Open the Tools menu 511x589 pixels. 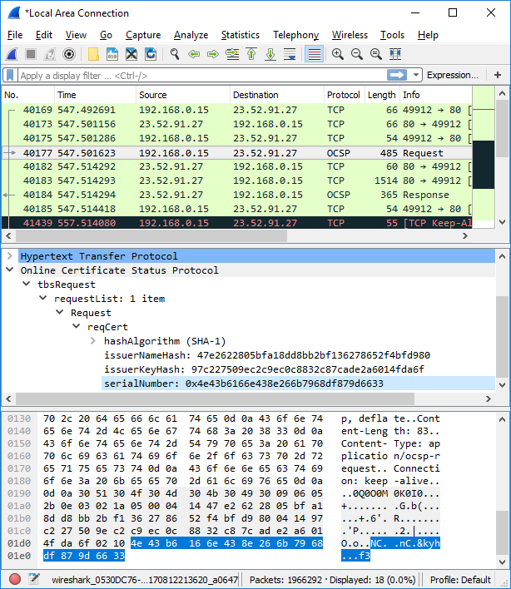392,35
